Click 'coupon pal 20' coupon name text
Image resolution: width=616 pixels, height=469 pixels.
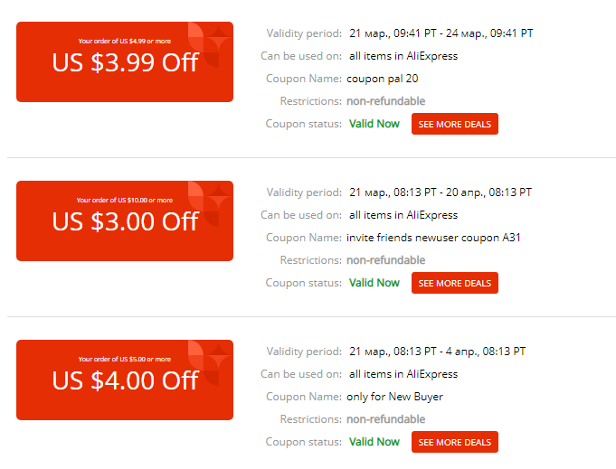(x=383, y=79)
